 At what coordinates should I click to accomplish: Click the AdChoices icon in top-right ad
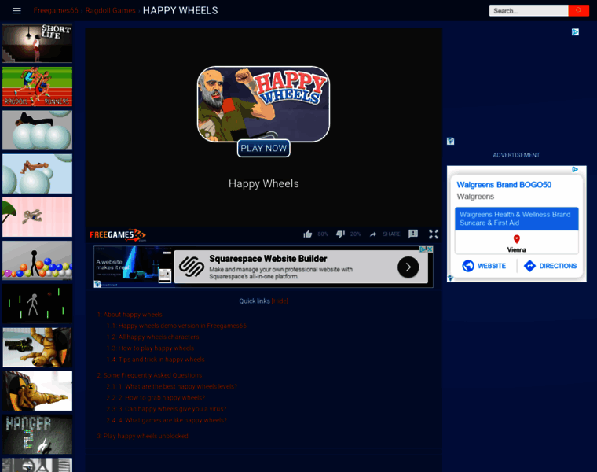(x=575, y=32)
